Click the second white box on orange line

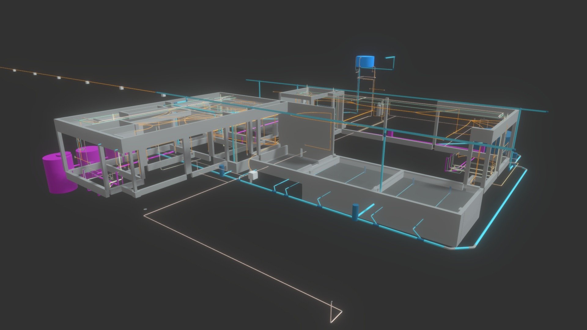pyautogui.click(x=35, y=74)
